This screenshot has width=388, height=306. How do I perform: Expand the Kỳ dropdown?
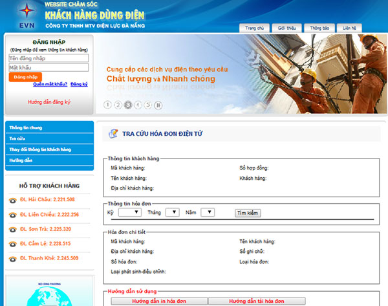point(130,212)
